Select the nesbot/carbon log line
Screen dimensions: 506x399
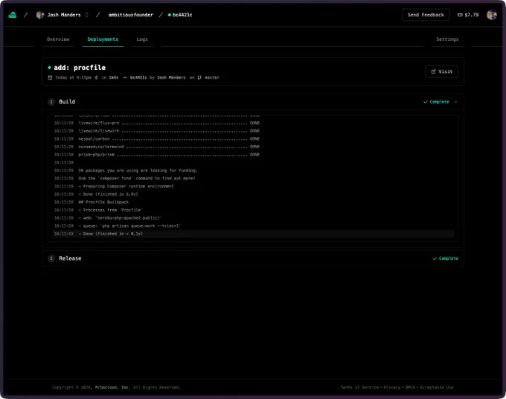[253, 138]
